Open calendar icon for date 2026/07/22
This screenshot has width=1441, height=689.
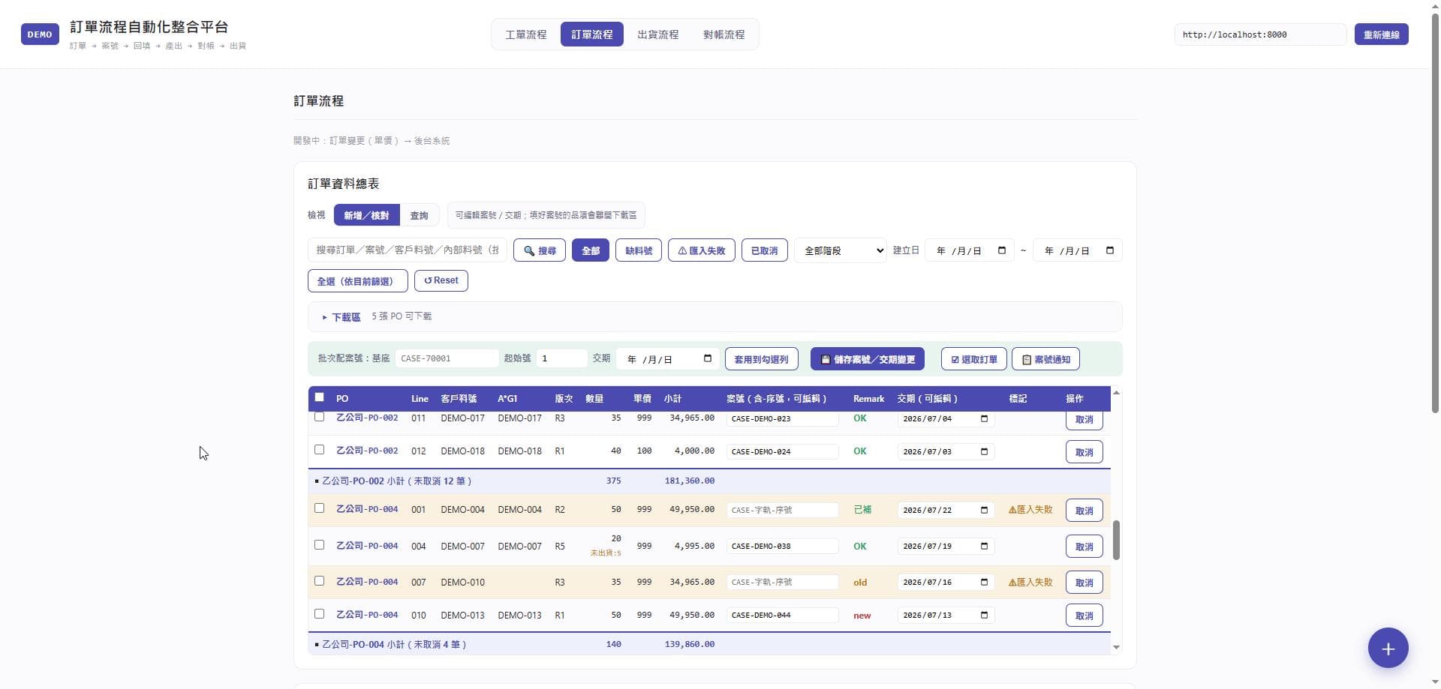[x=984, y=510]
